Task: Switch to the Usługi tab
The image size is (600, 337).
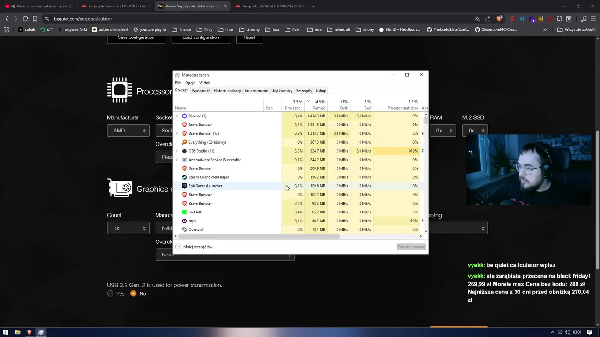Action: click(321, 91)
